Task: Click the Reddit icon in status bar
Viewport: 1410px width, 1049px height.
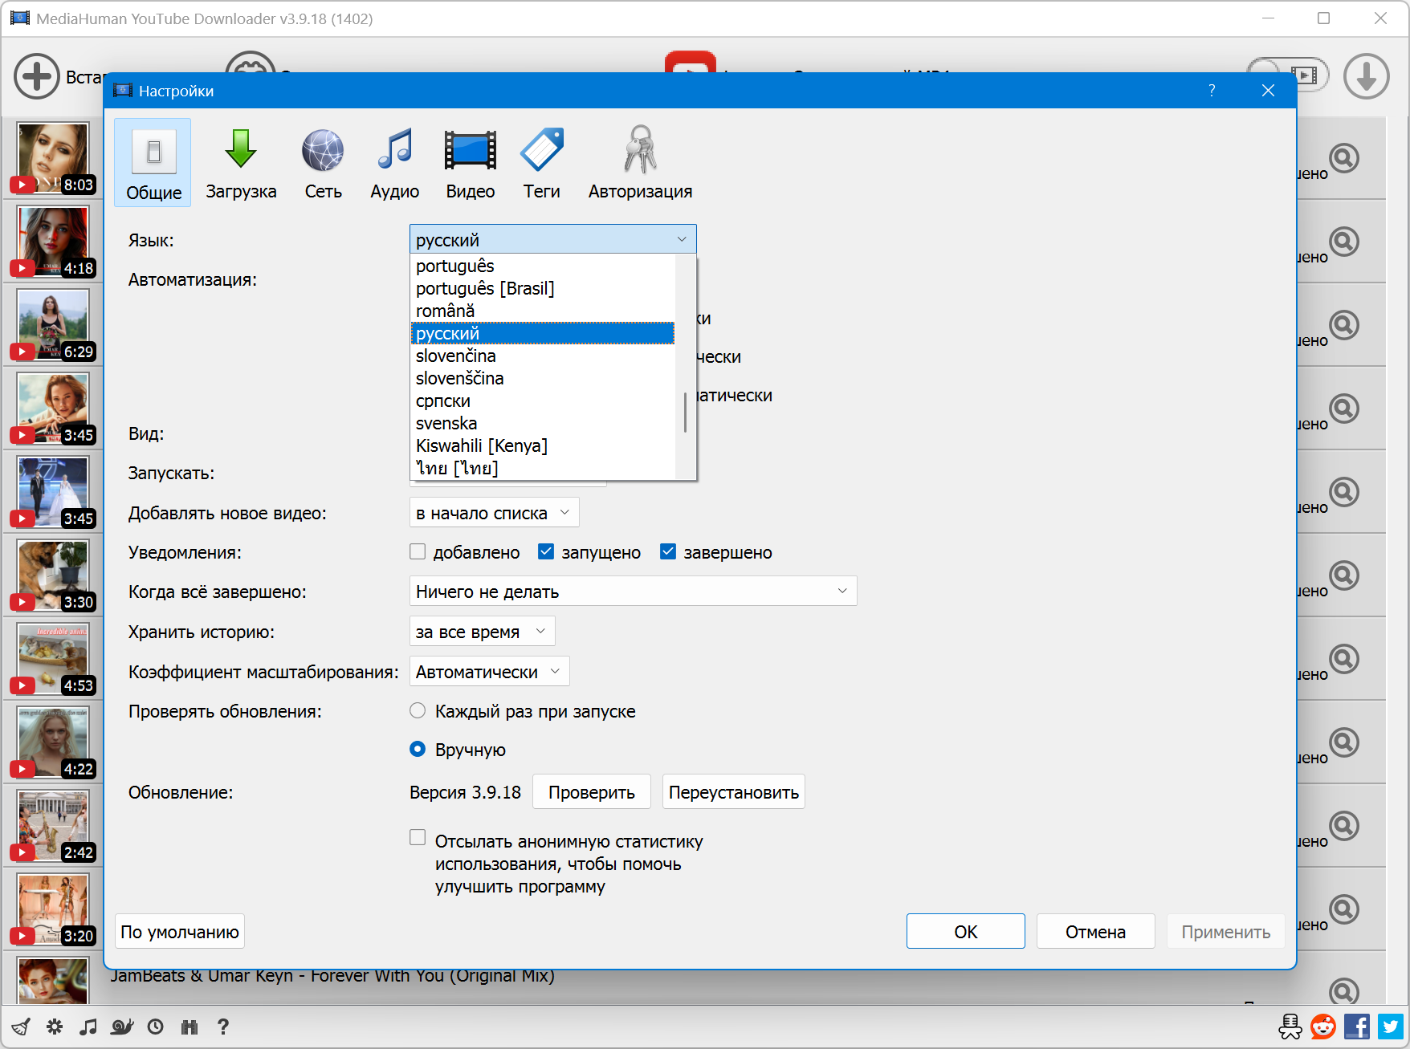Action: pyautogui.click(x=1323, y=1027)
